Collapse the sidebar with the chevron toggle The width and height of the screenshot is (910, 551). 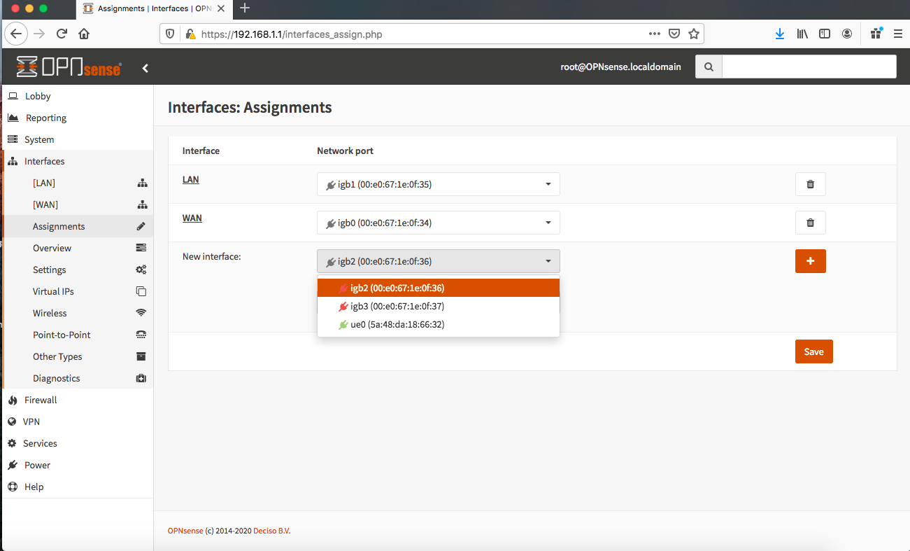tap(145, 68)
